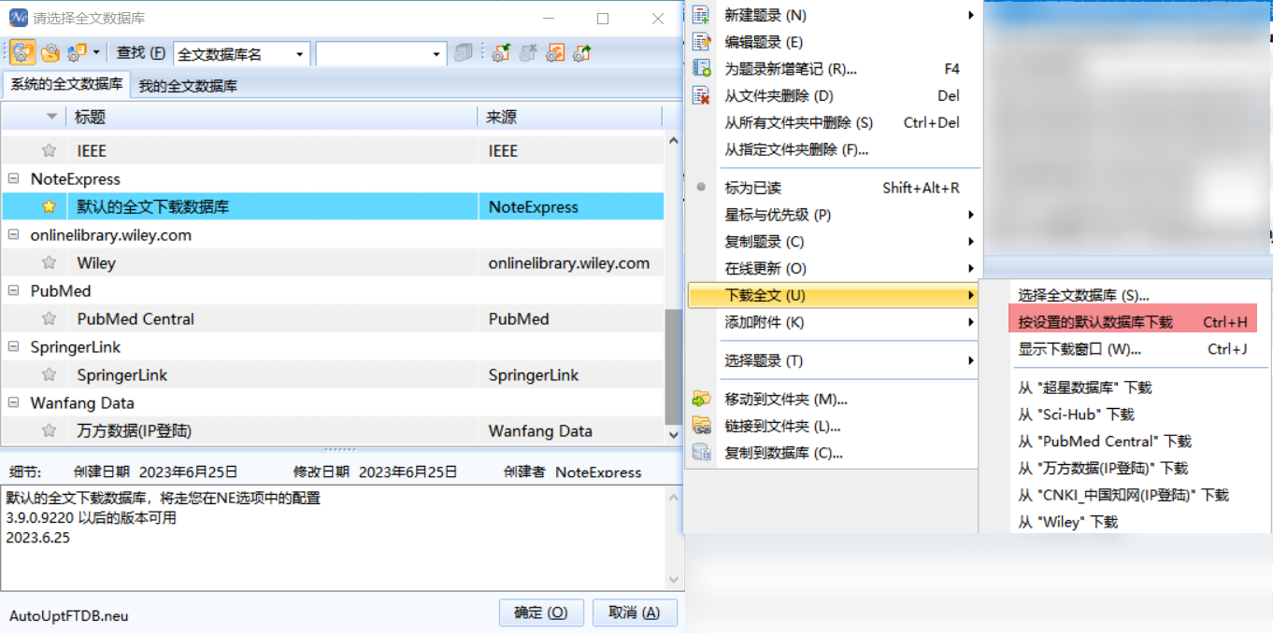
Task: Open the 复制题录 (C) submenu
Action: tap(834, 242)
